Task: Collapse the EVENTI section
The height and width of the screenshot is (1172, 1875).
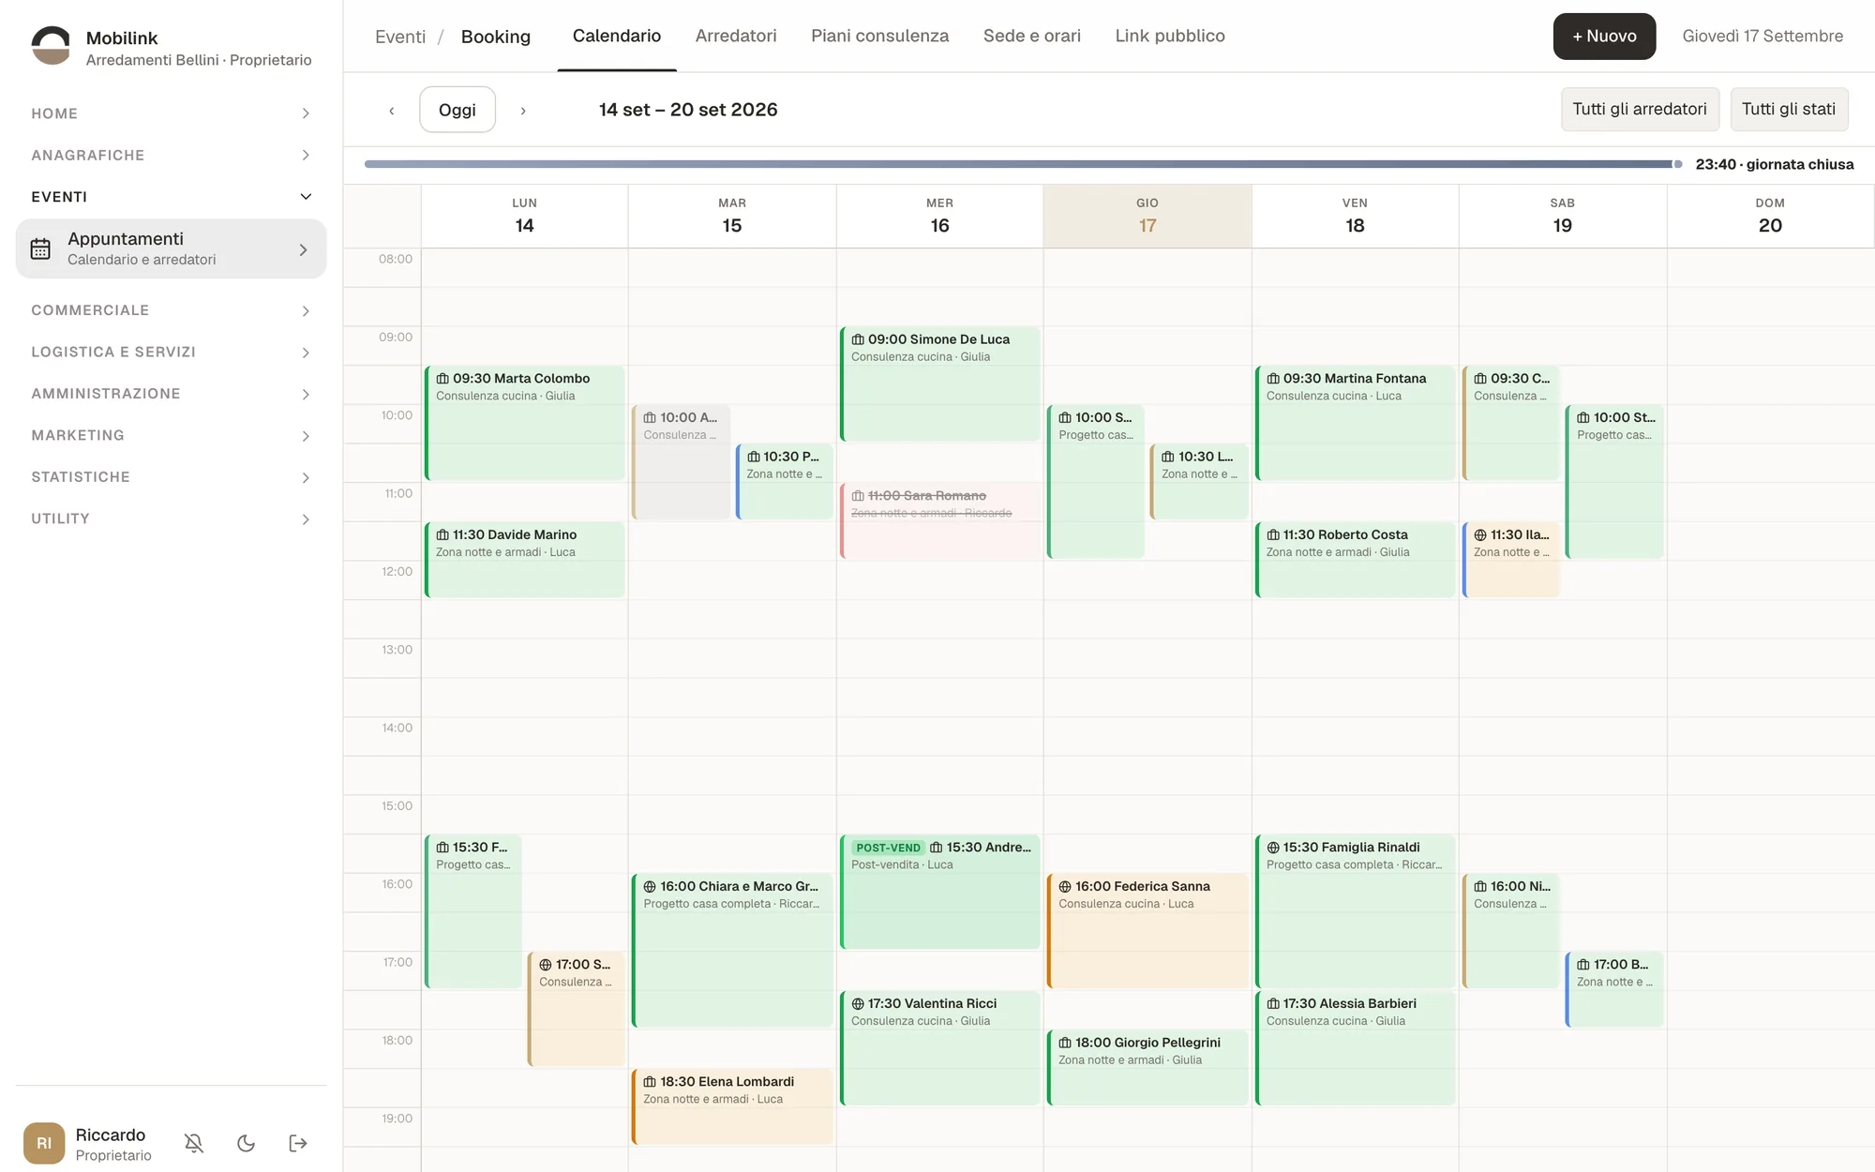Action: [x=171, y=197]
